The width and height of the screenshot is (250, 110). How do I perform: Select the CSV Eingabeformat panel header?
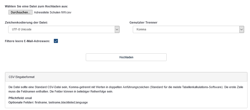tap(126, 77)
